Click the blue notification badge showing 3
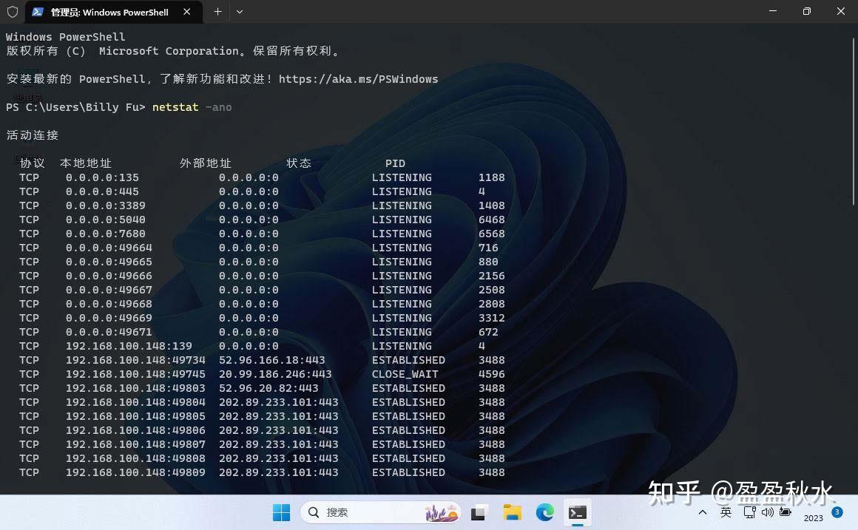Screen dimensions: 858x530 [837, 512]
